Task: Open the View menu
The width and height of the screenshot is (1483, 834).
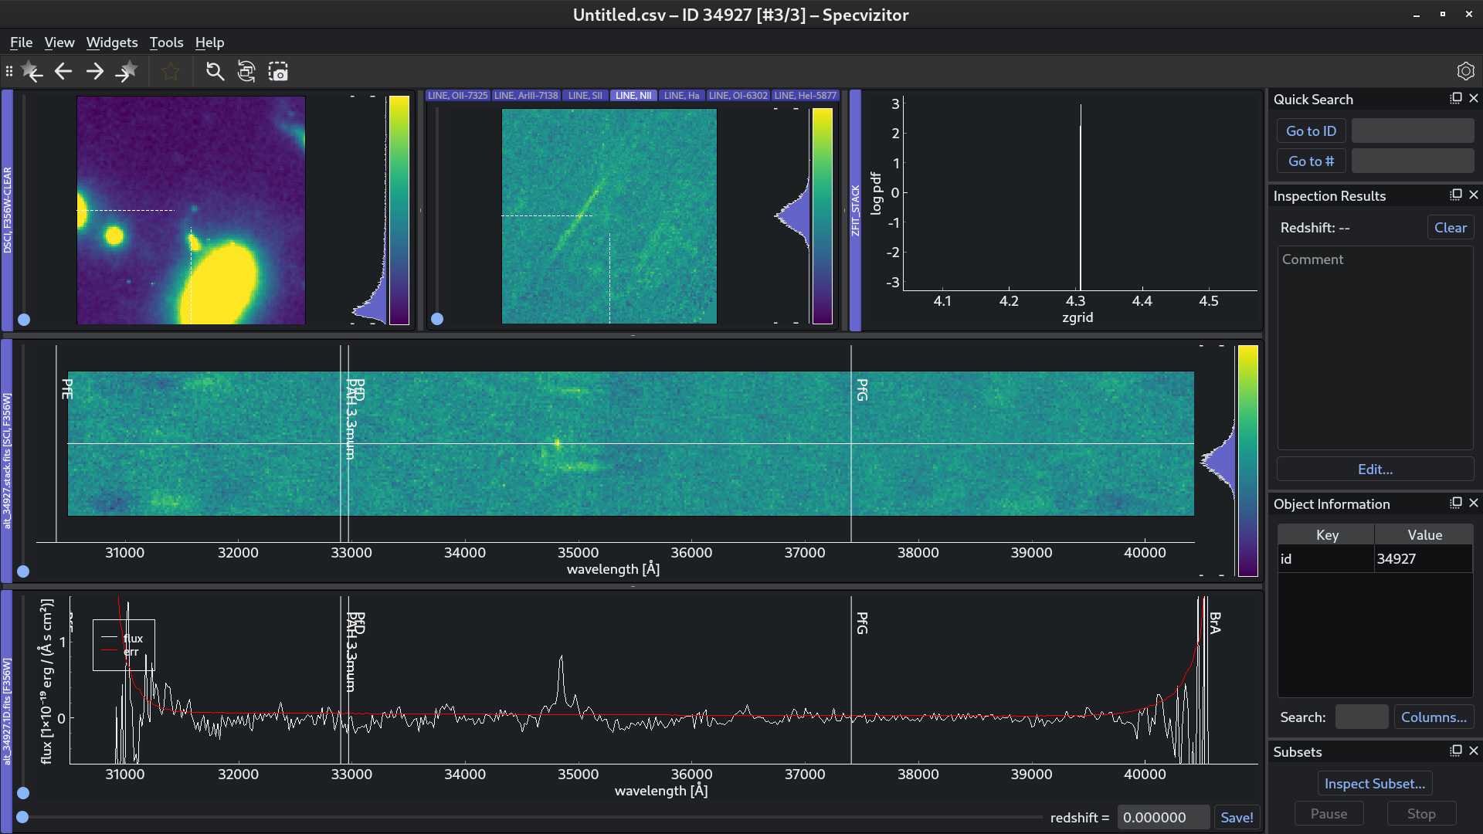Action: 59,42
